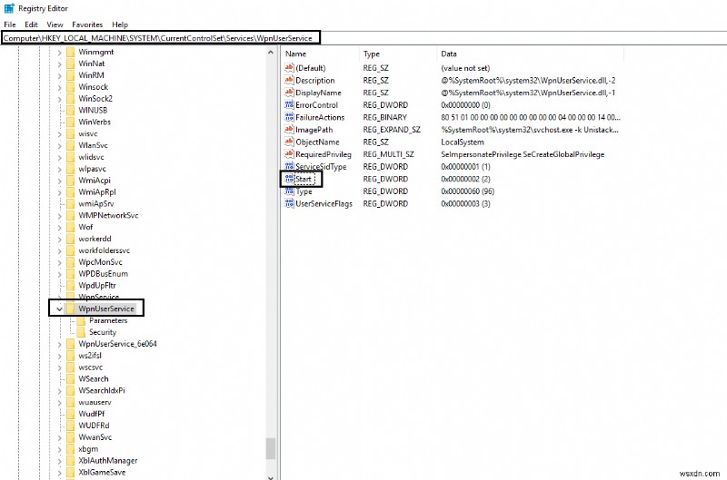Select the ObjectName value icon
The image size is (727, 480).
pos(289,142)
